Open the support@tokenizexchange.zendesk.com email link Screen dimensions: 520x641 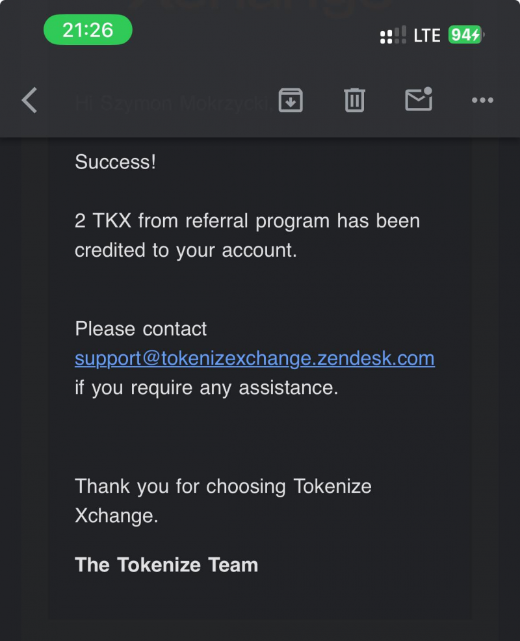[x=254, y=358]
